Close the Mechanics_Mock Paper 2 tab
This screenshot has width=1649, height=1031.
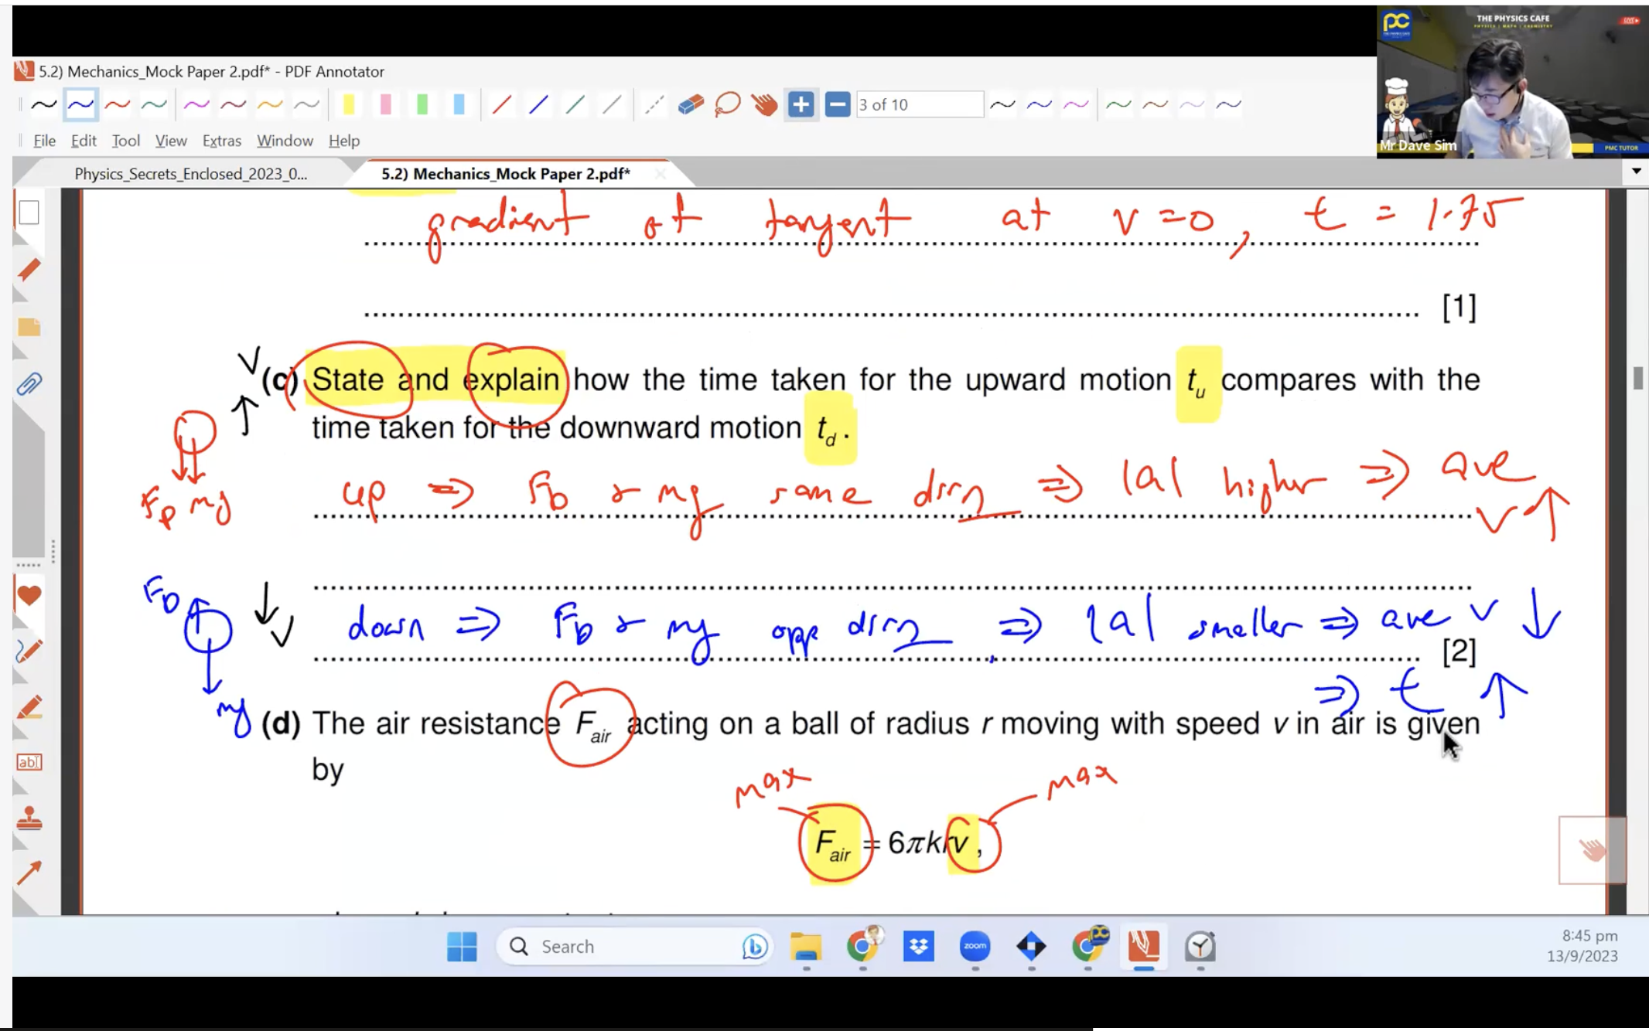660,174
